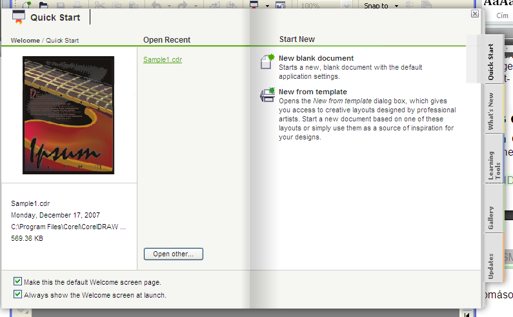Click the Cut scissors icon in toolbar

99,5
